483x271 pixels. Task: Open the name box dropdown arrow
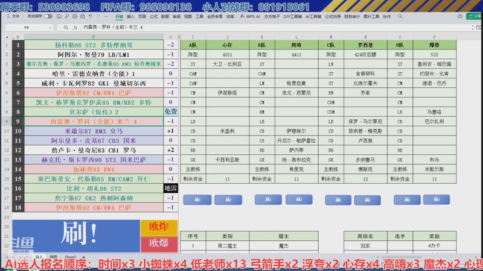point(50,27)
